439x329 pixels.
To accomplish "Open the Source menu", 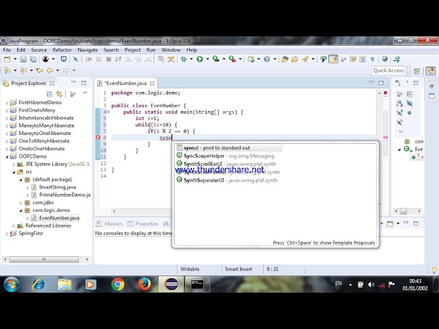I will click(39, 50).
